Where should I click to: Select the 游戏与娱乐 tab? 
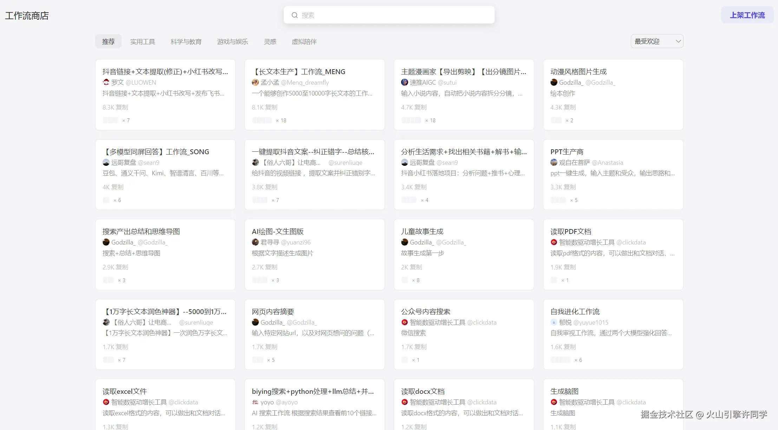(x=233, y=41)
